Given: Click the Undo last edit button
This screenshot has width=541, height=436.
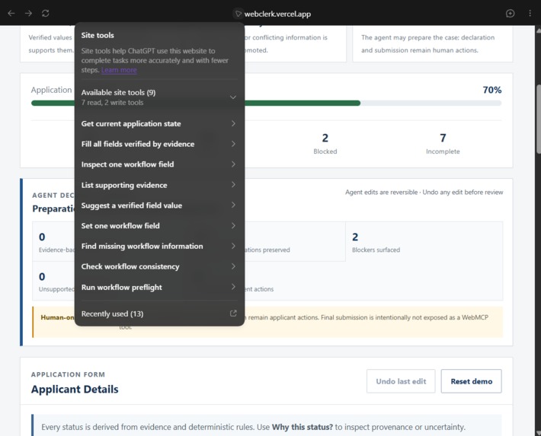Looking at the screenshot, I should (x=401, y=381).
